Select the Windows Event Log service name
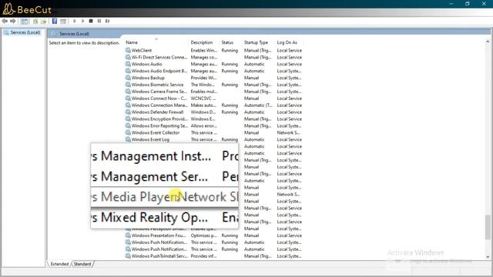Viewport: 493px width, 277px height. pos(150,139)
